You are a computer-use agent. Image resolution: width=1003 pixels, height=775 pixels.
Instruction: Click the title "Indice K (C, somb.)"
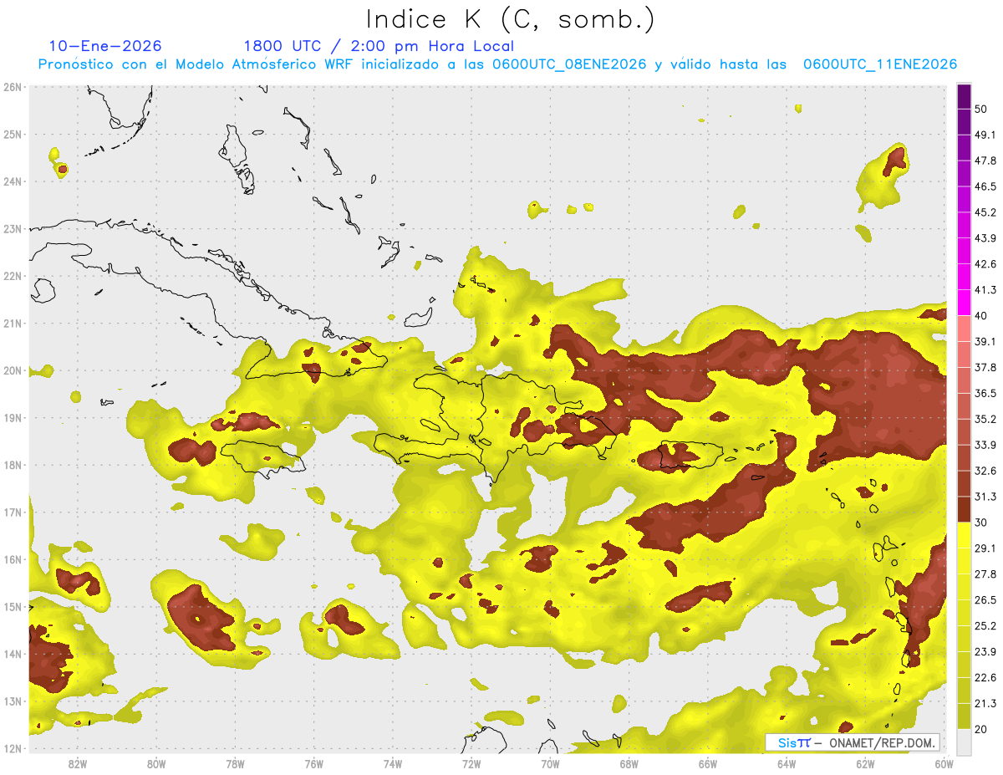tap(511, 19)
